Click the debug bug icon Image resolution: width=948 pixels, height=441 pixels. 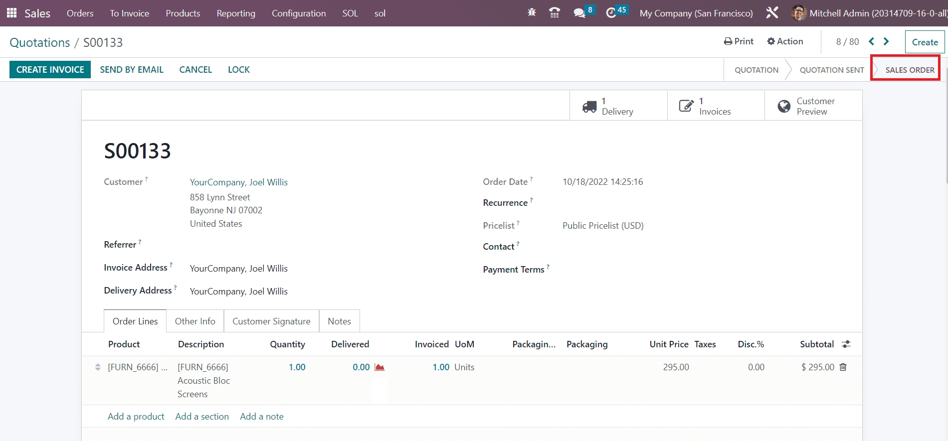click(x=532, y=13)
